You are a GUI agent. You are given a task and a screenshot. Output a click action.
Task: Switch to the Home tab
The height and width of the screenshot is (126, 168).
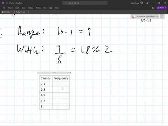[10, 8]
